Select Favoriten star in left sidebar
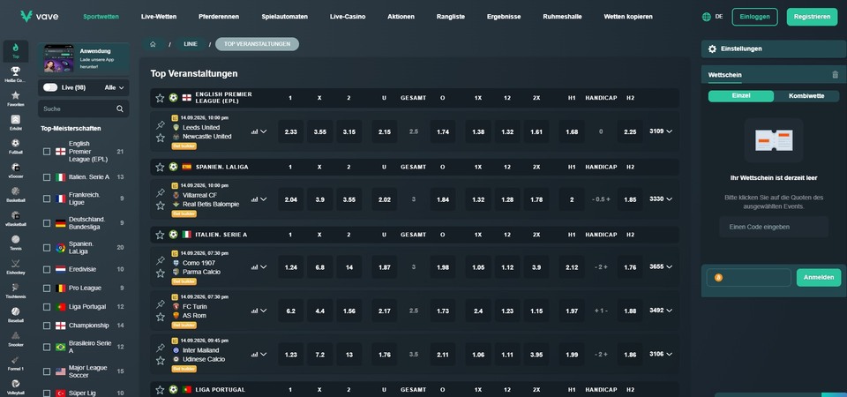 pos(16,98)
